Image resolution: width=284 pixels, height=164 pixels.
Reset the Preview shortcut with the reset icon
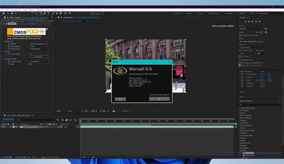point(266,29)
